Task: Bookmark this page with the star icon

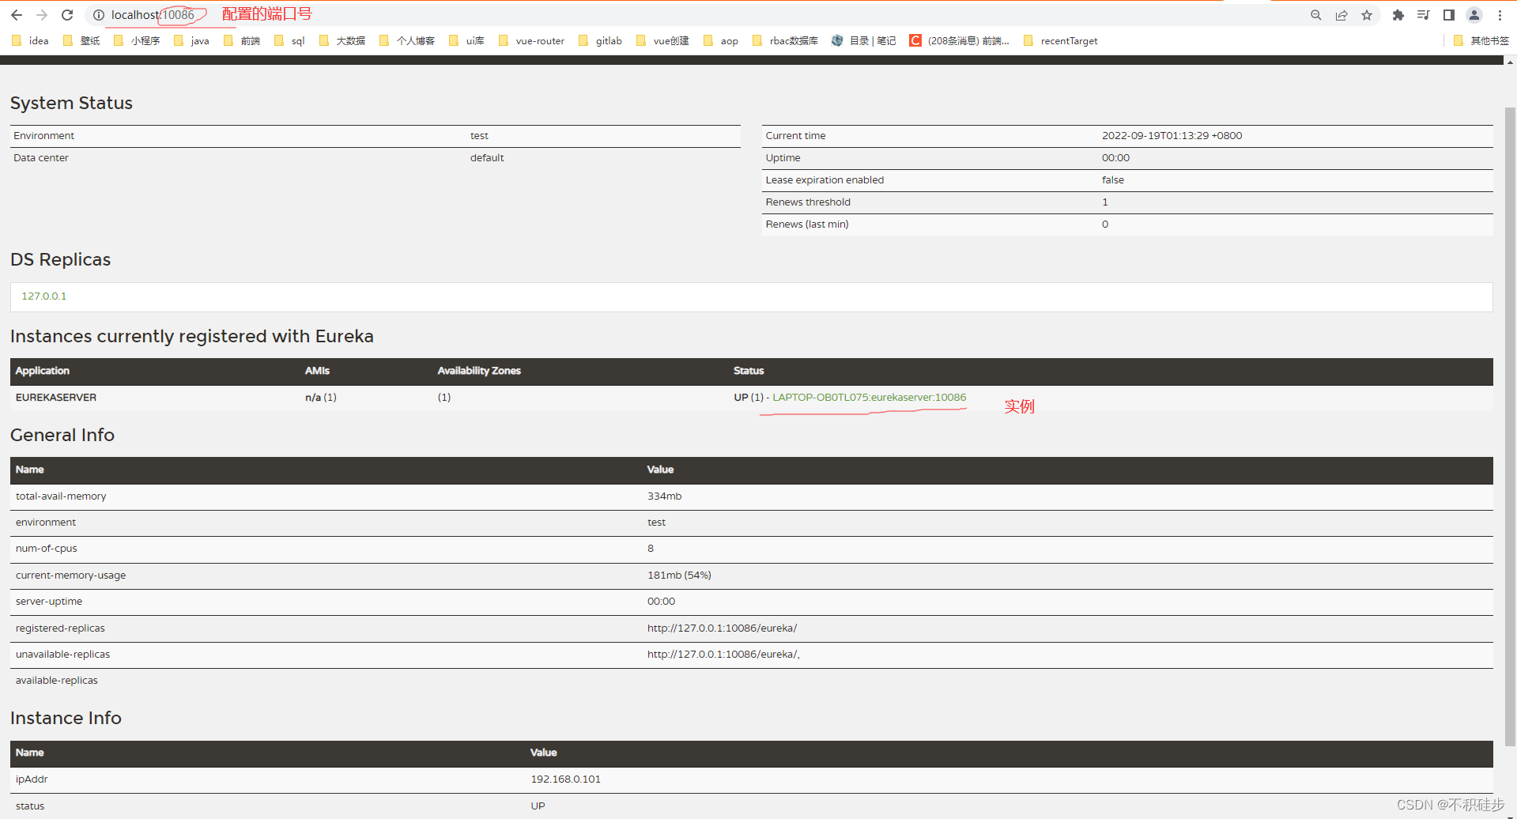Action: [1367, 15]
